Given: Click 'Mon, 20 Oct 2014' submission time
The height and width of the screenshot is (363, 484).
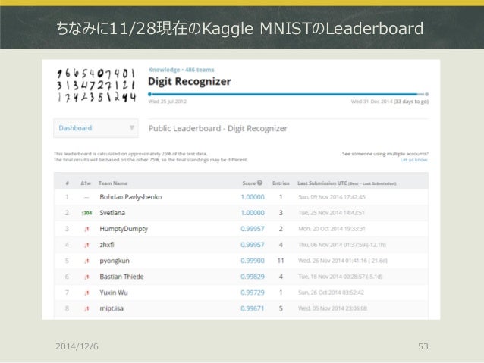Looking at the screenshot, I should point(332,229).
